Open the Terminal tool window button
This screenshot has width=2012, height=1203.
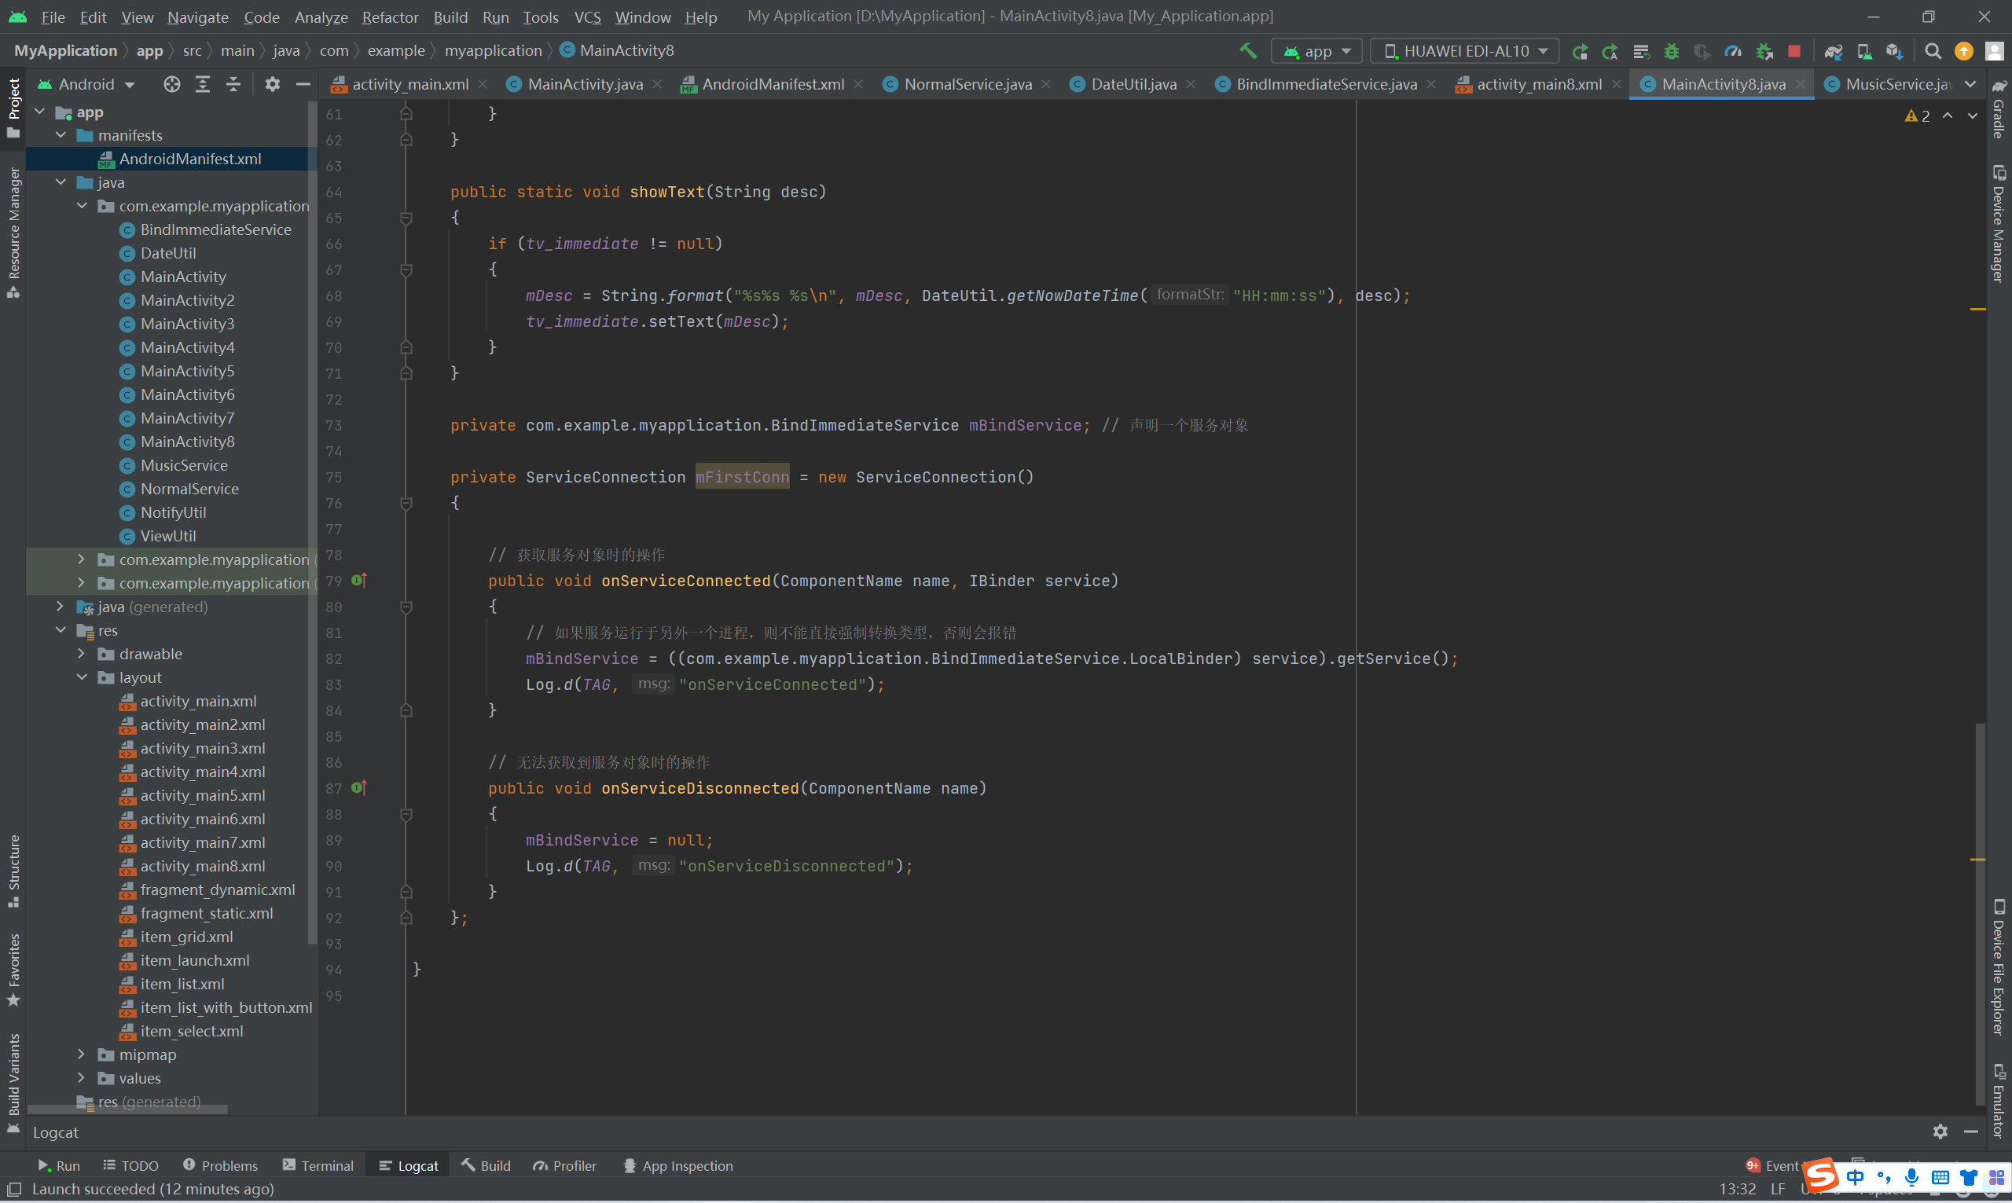pyautogui.click(x=318, y=1166)
